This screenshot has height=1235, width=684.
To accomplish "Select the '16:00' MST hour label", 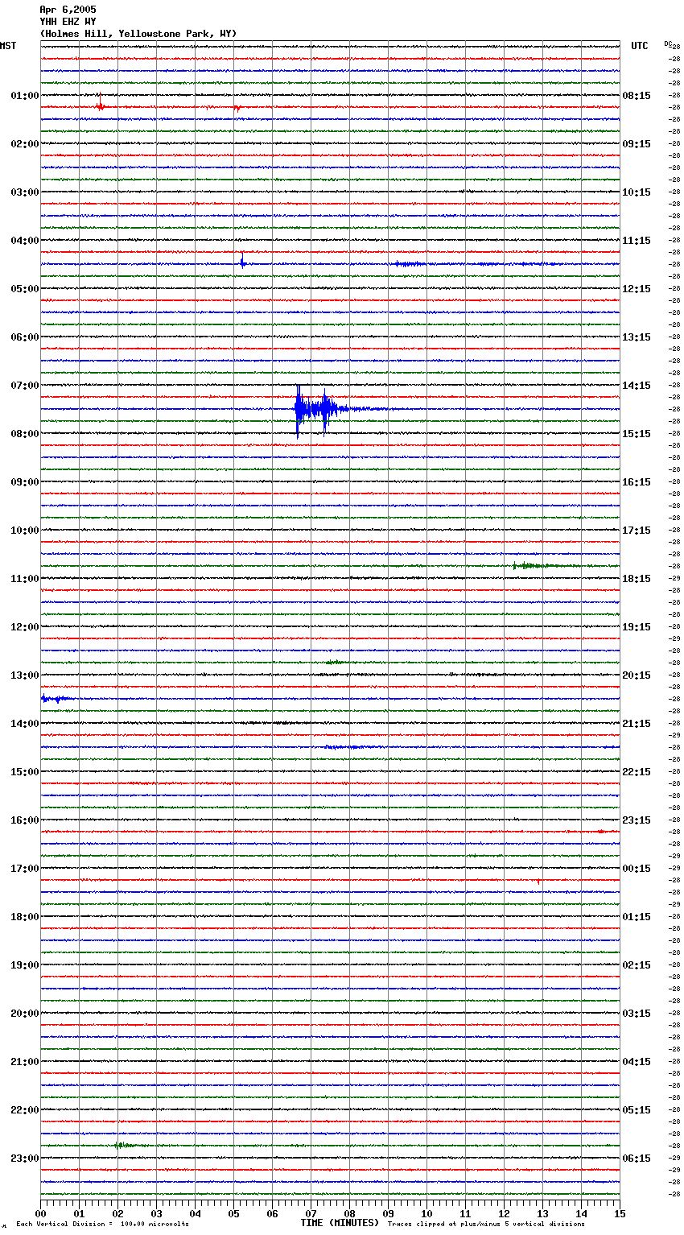I will [x=25, y=820].
